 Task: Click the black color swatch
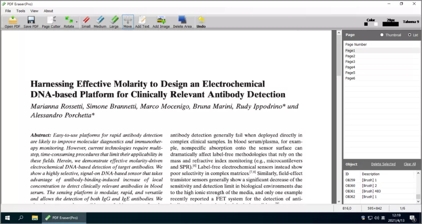tap(366, 24)
